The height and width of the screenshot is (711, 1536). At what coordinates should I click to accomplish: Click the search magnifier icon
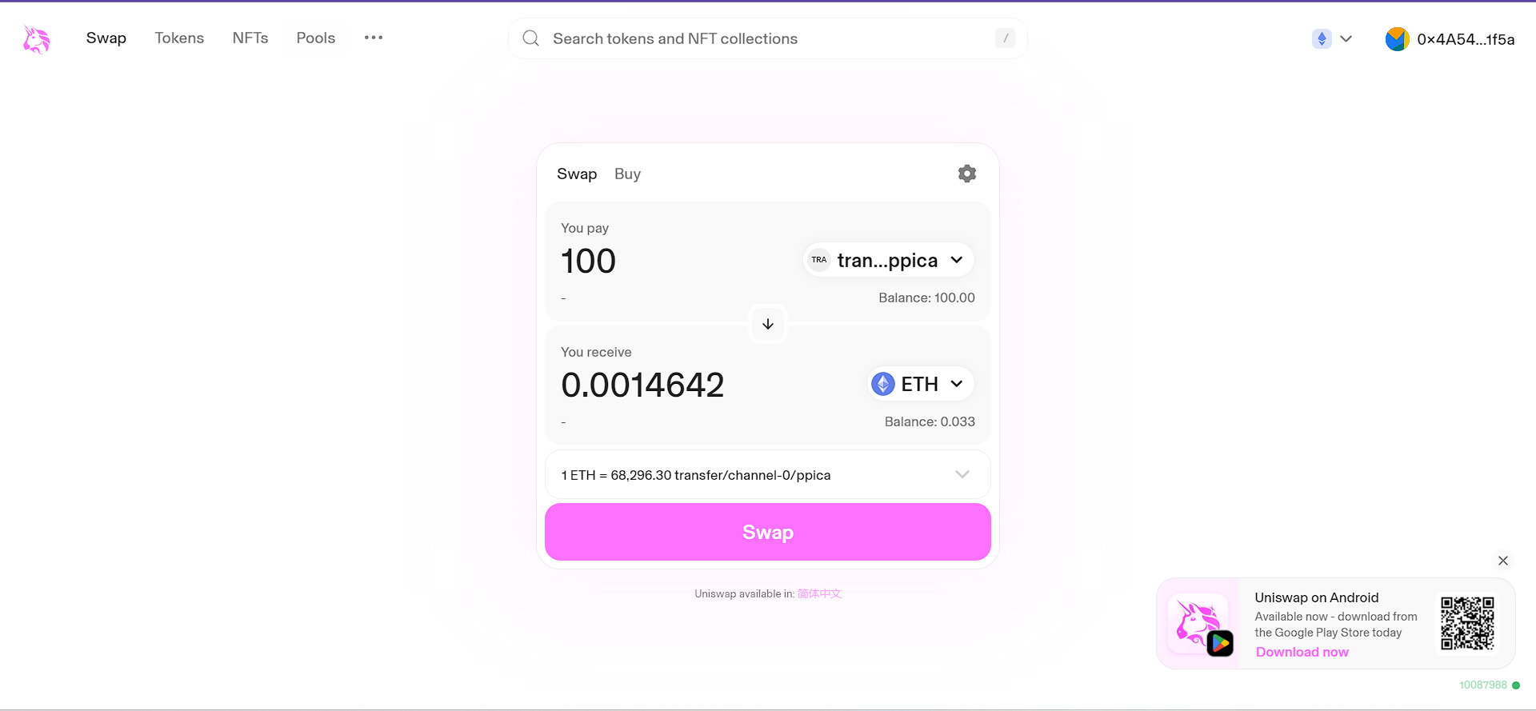[x=530, y=38]
